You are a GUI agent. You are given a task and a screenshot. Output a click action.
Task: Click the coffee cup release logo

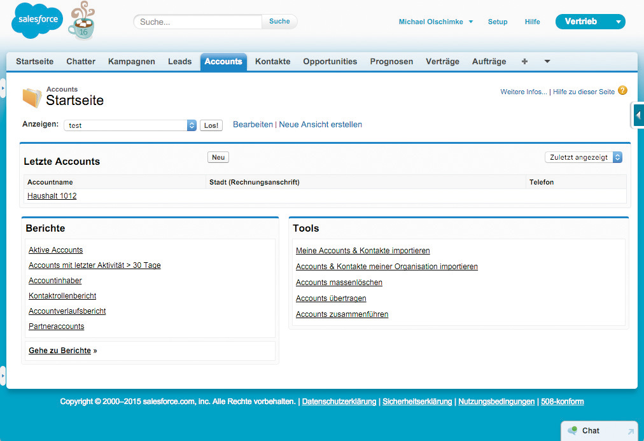click(x=82, y=20)
